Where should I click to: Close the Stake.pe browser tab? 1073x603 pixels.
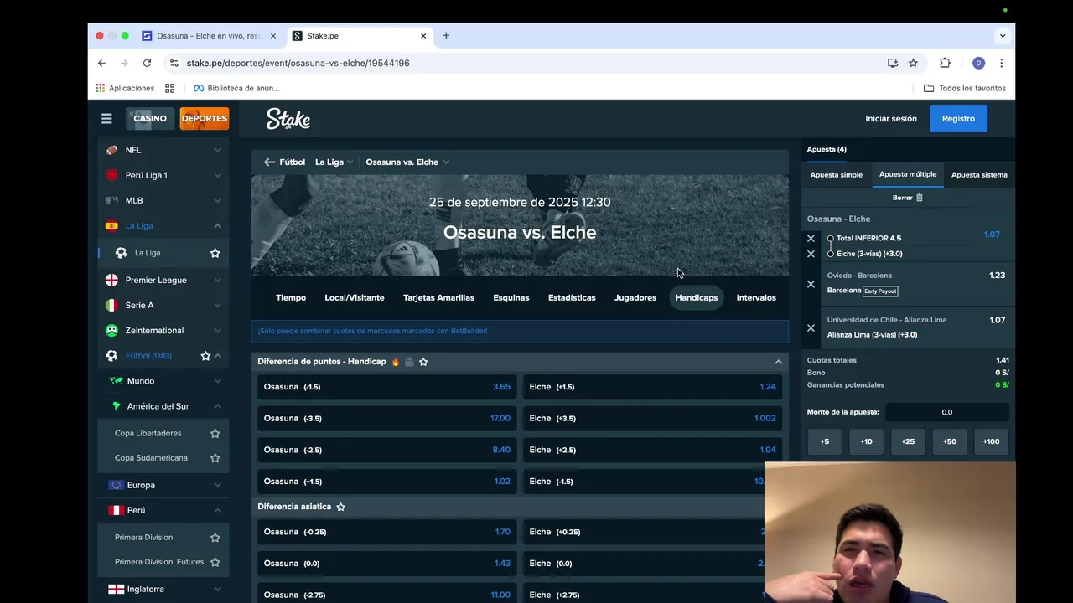423,36
